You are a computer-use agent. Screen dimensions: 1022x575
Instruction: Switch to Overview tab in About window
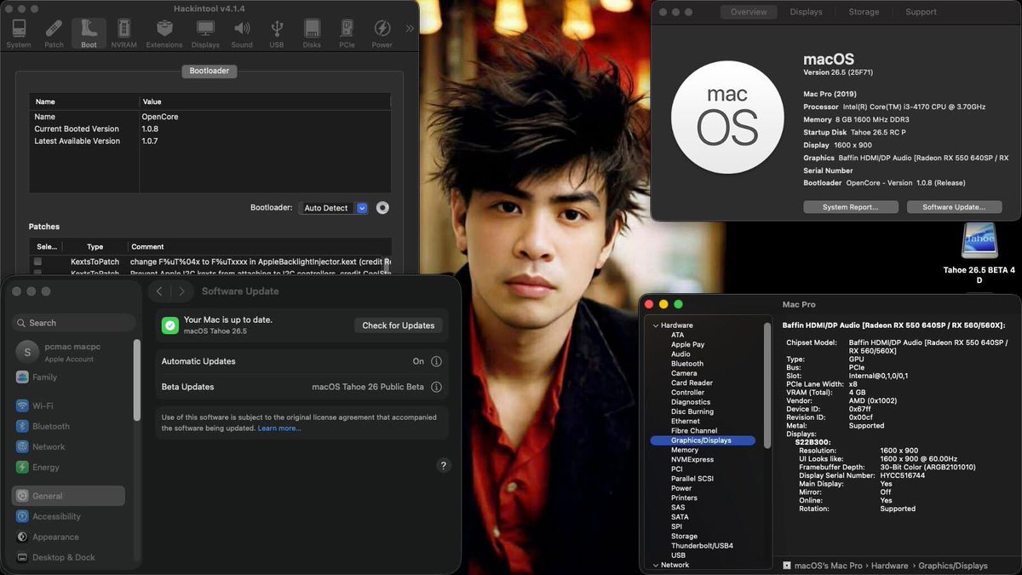[749, 12]
